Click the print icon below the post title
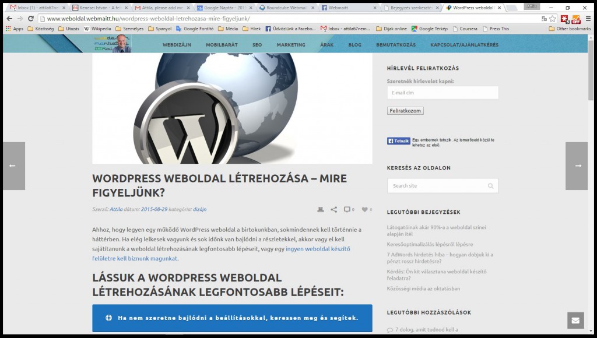This screenshot has height=338, width=597. tap(320, 209)
